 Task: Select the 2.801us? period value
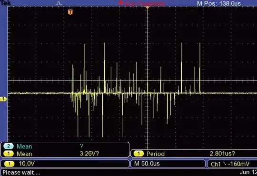click(222, 153)
